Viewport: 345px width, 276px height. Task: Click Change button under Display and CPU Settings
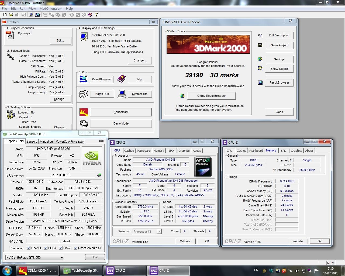click(x=140, y=60)
